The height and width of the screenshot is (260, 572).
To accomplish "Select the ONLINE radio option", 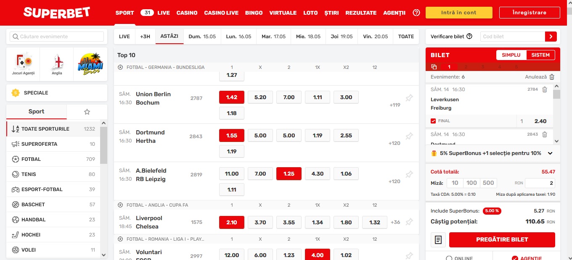I will click(x=449, y=258).
